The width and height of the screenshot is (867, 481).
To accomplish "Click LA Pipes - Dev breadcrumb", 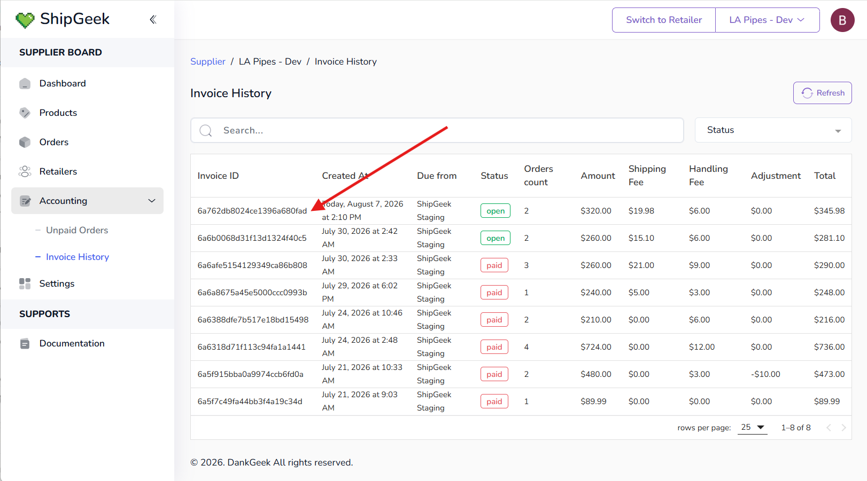I will coord(270,61).
